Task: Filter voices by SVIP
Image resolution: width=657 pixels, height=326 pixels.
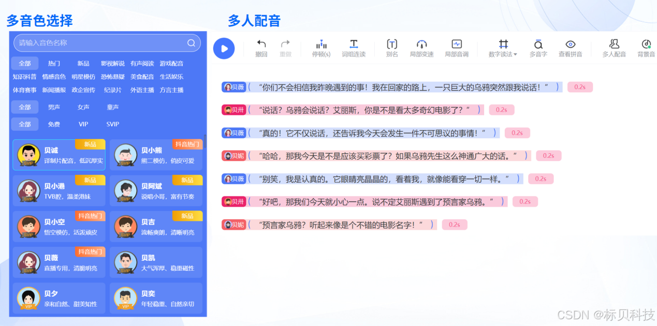Action: pos(112,124)
